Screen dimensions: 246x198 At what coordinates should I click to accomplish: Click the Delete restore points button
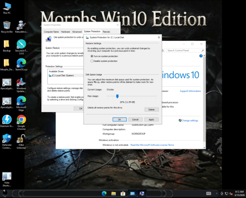[x=152, y=110]
